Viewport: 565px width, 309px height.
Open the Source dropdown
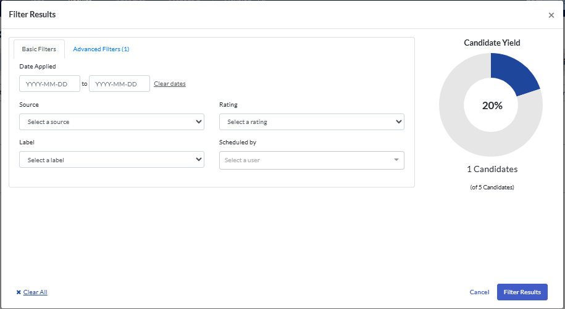click(112, 122)
